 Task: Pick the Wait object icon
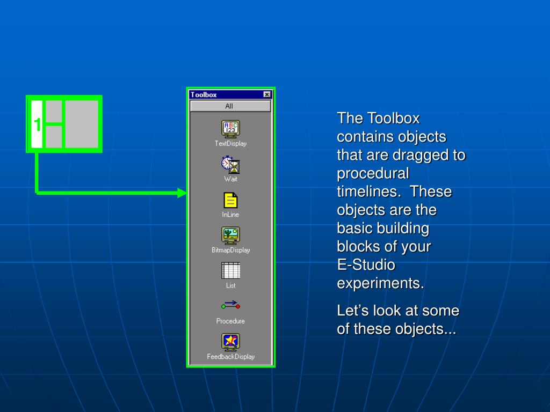click(230, 165)
